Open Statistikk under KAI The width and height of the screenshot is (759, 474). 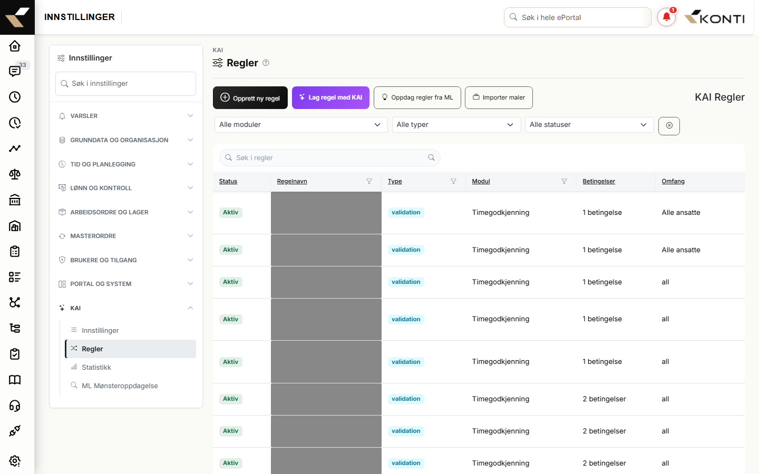click(130, 367)
